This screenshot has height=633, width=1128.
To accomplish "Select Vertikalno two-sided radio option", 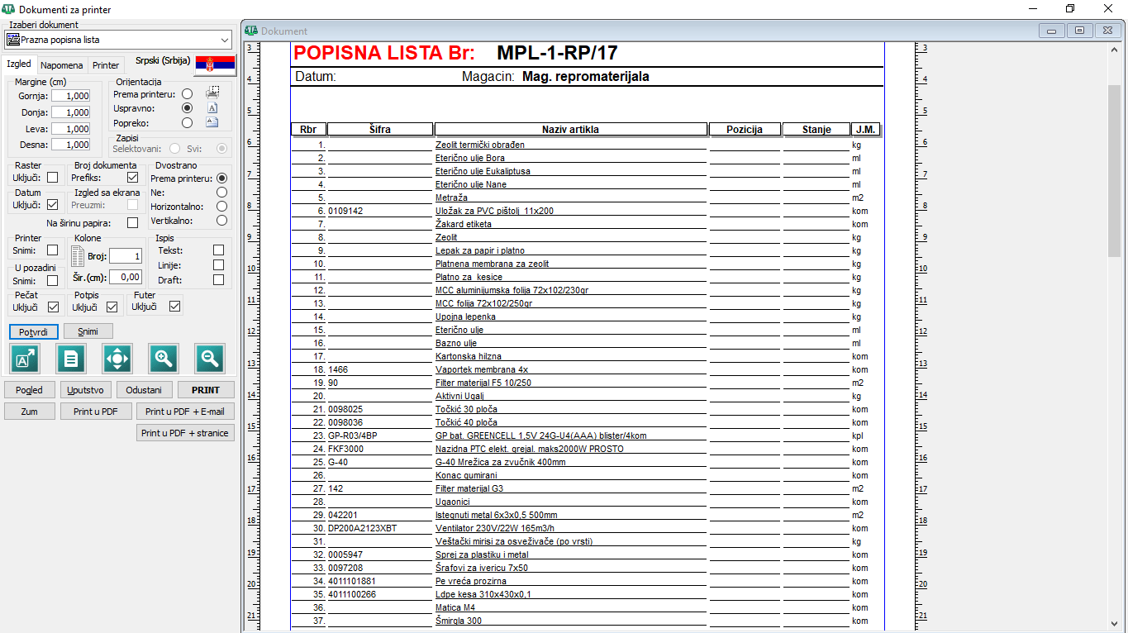I will [x=221, y=221].
